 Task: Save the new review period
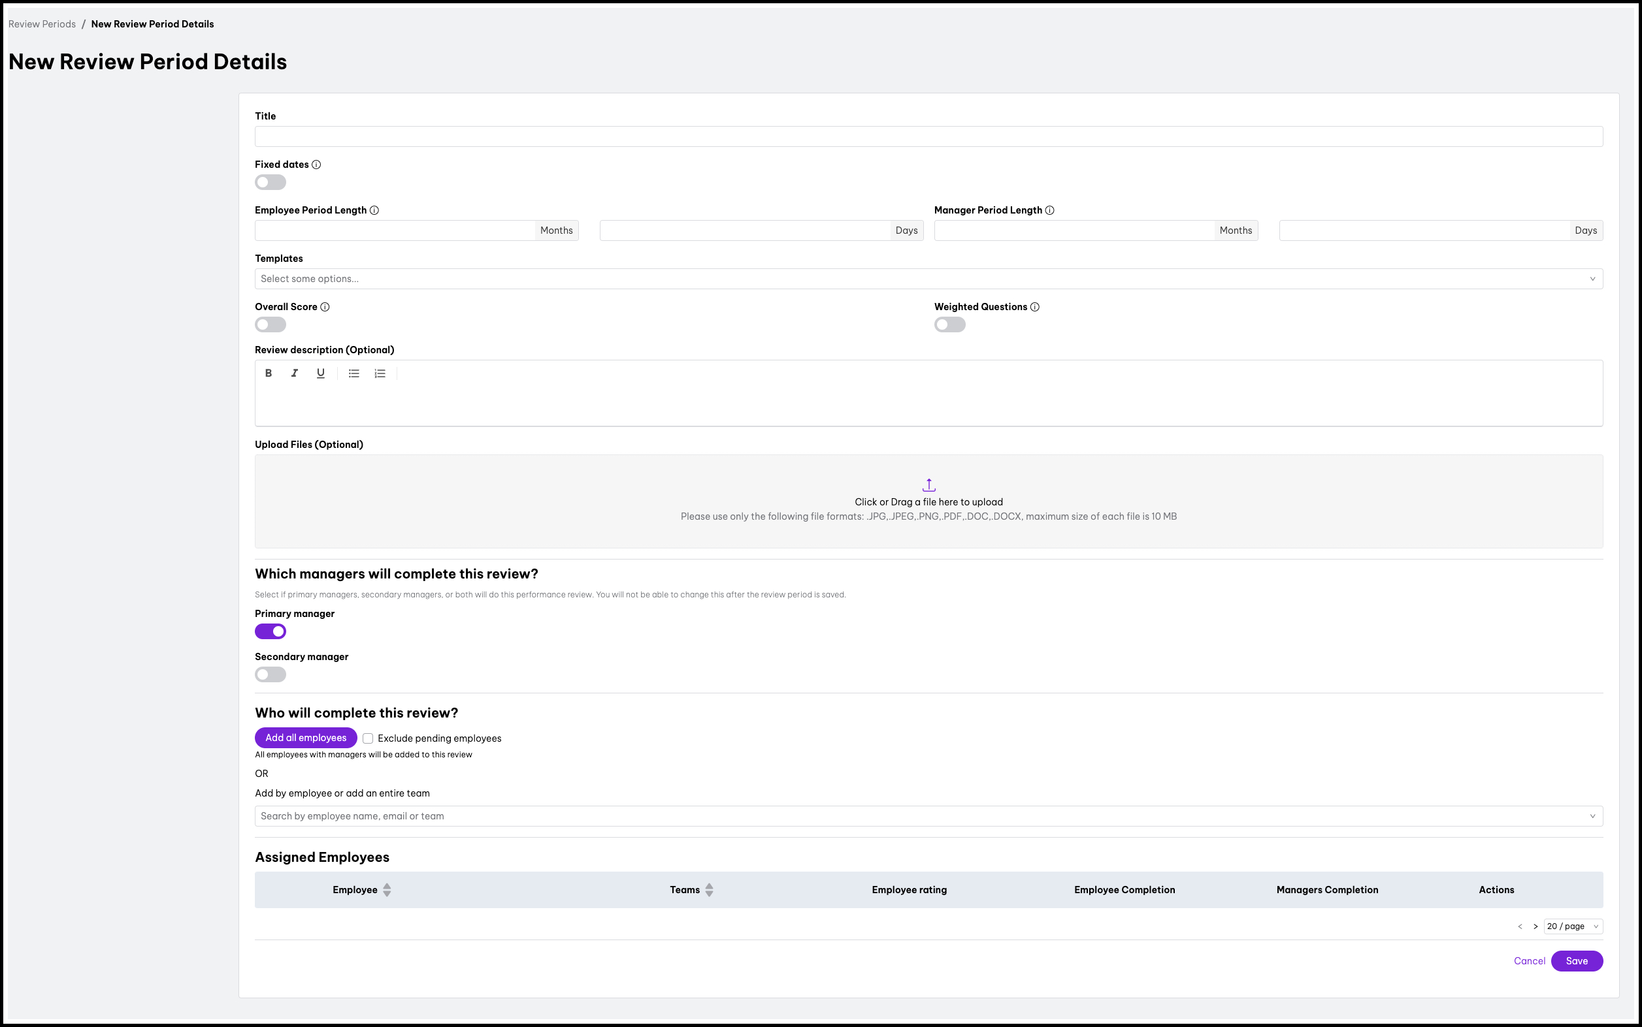tap(1577, 960)
